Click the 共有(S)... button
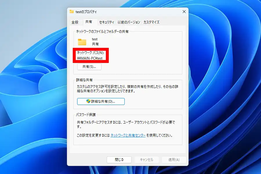 (89, 67)
